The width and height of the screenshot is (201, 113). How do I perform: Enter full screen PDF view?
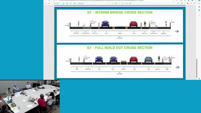pos(191,3)
